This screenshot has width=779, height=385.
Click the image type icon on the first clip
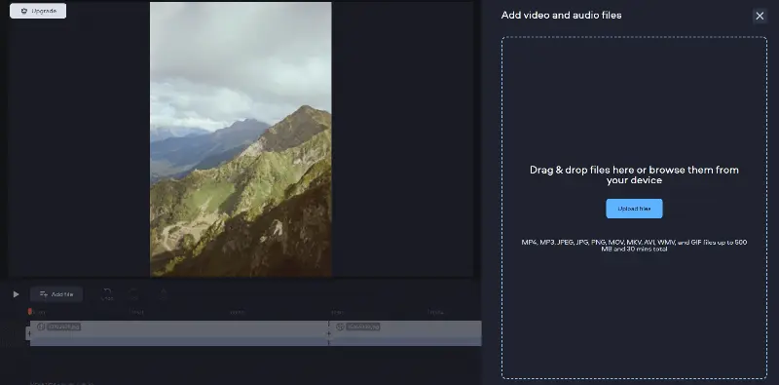[41, 327]
